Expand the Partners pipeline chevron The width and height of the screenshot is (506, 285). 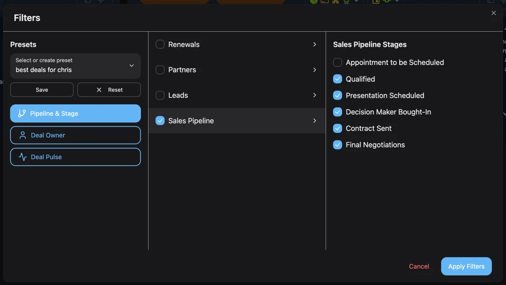(x=314, y=70)
